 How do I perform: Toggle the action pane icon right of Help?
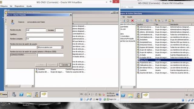point(151,21)
